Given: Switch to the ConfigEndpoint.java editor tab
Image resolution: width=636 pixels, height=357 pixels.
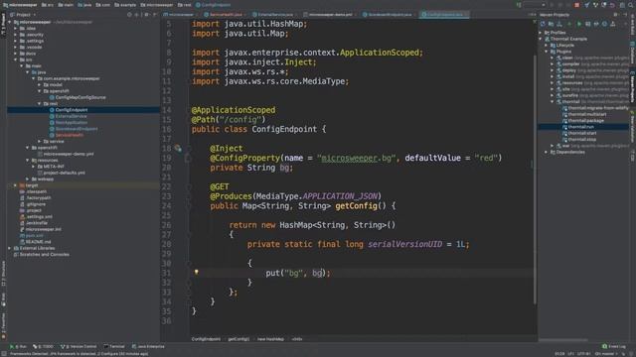Looking at the screenshot, I should click(x=444, y=15).
